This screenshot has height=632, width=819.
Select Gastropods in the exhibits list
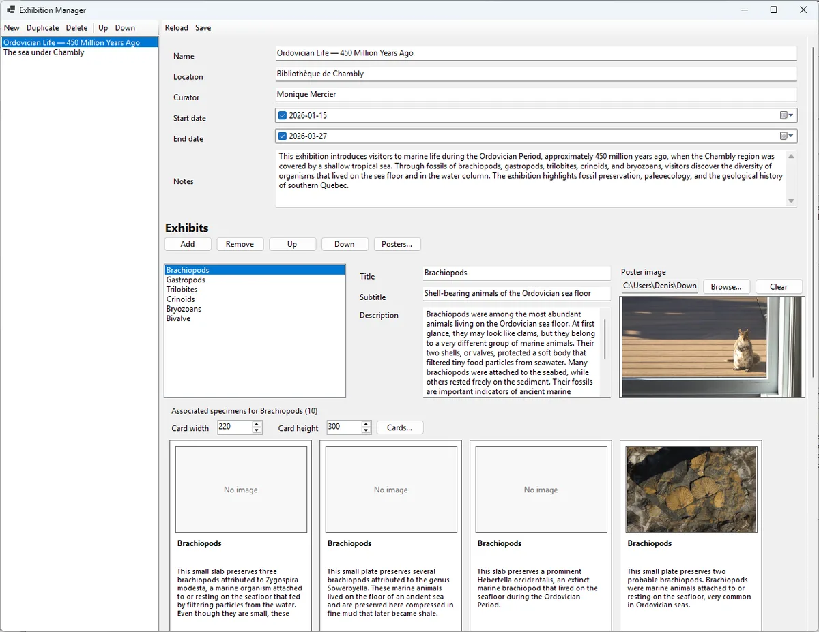pyautogui.click(x=255, y=280)
